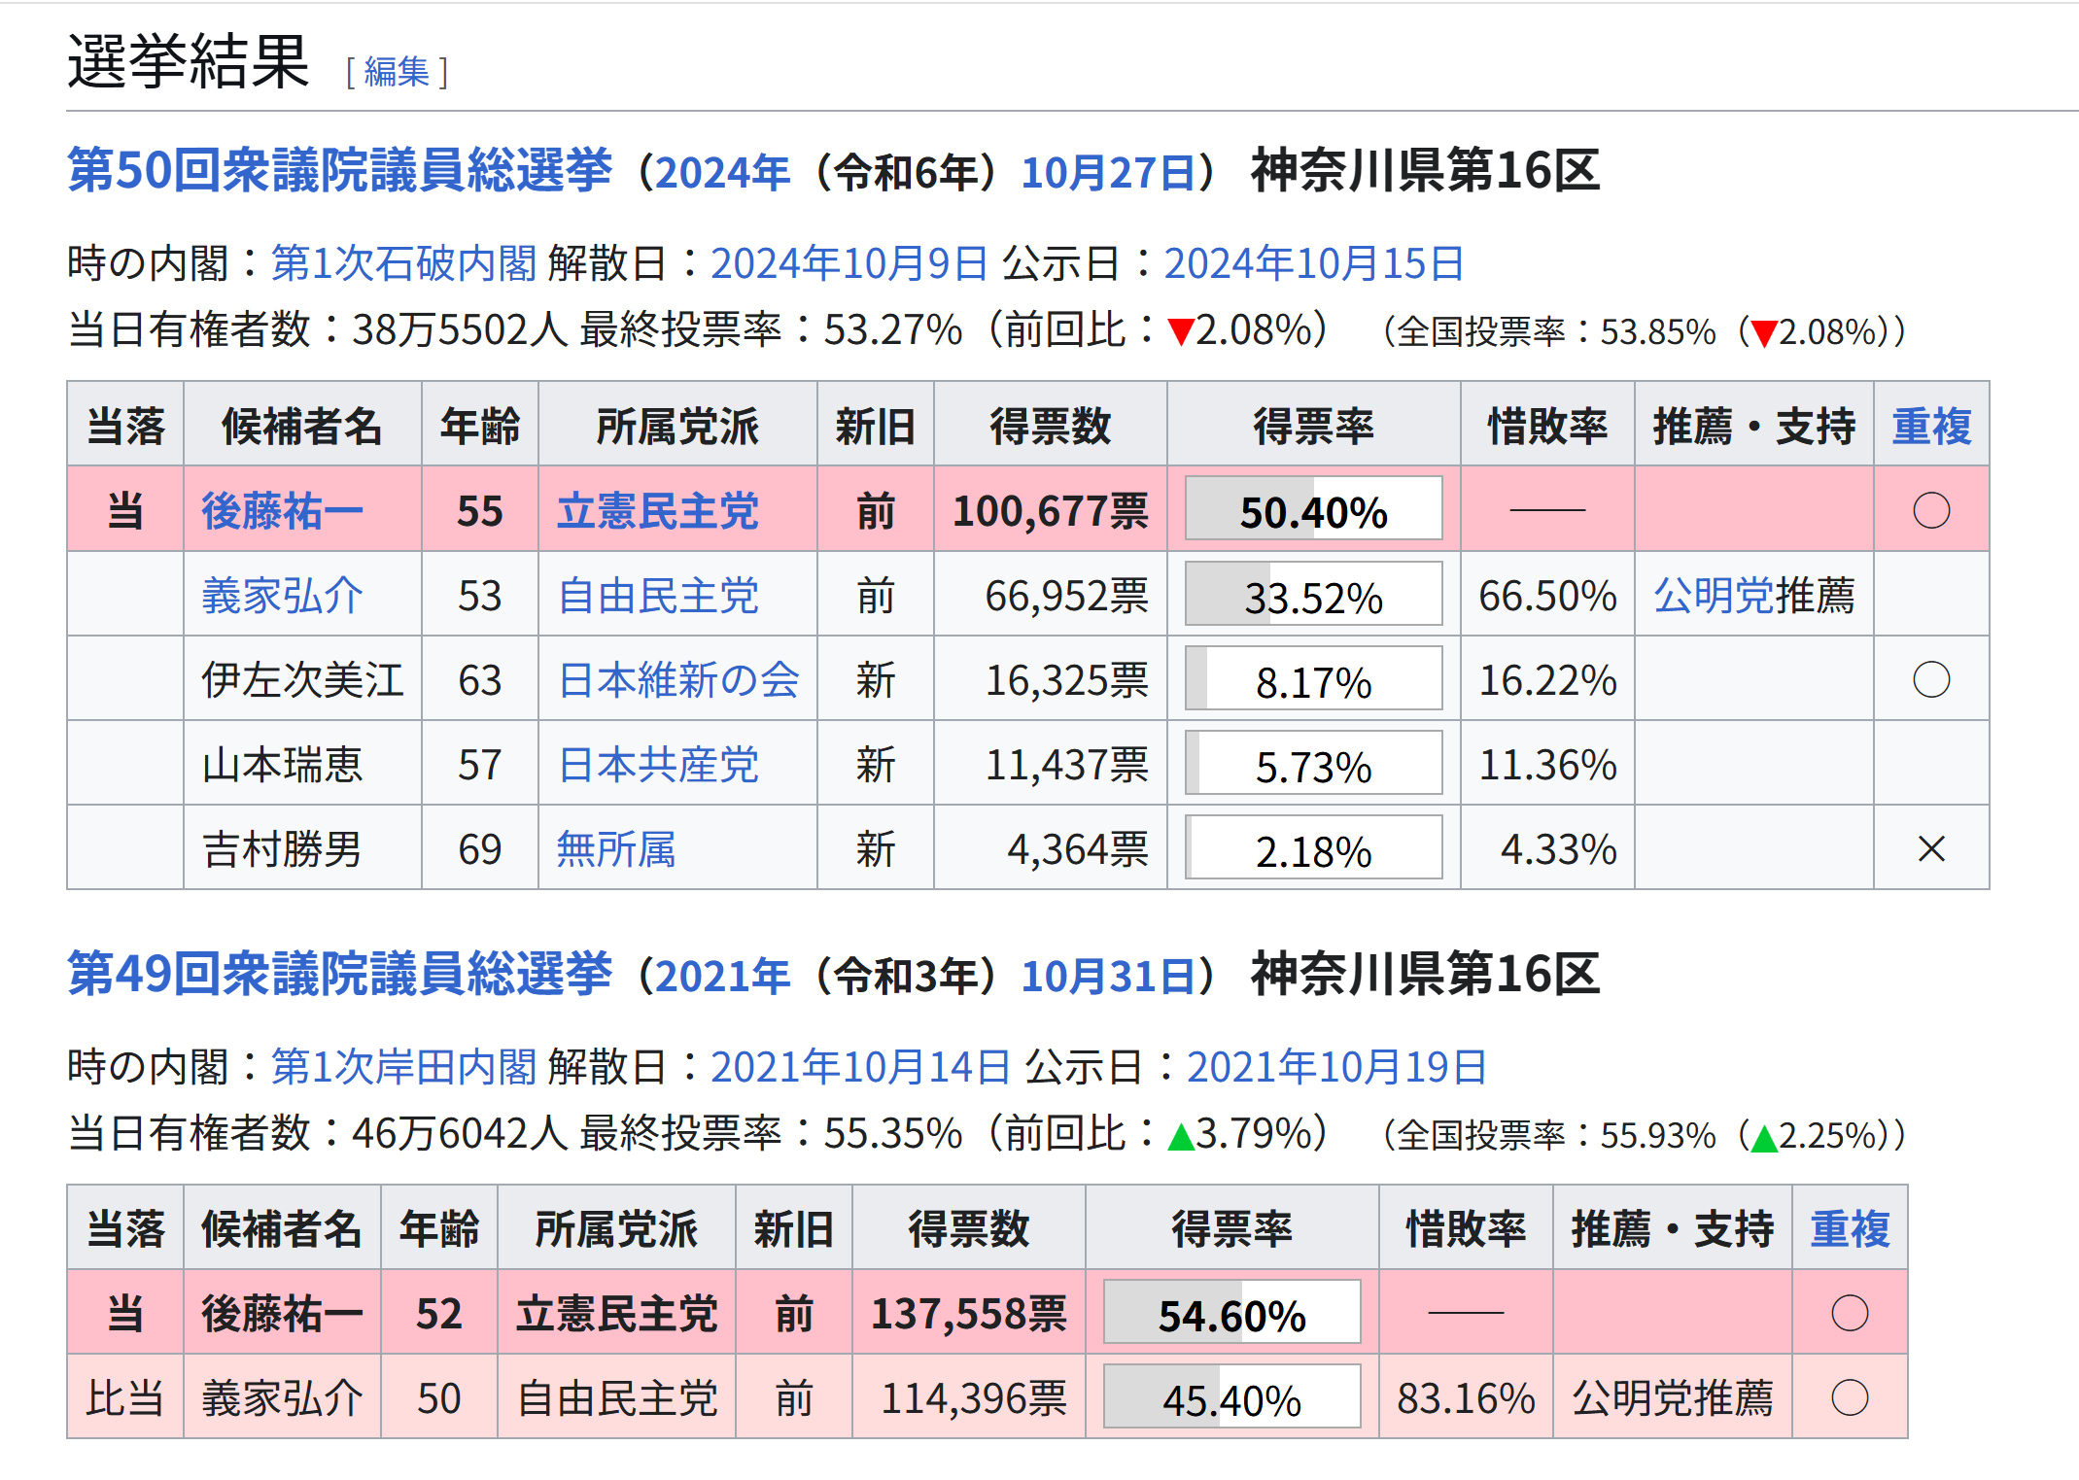This screenshot has height=1480, width=2079.
Task: Click the 編集 edit link beside 選挙結果
Action: [397, 72]
